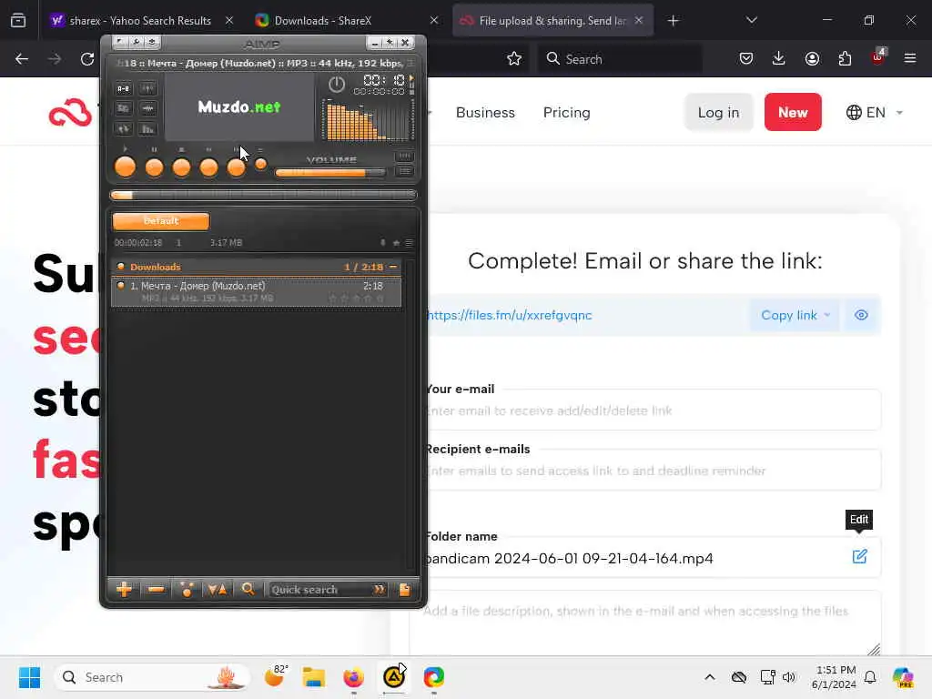The image size is (932, 699).
Task: Go back in Firefox
Action: pyautogui.click(x=22, y=59)
